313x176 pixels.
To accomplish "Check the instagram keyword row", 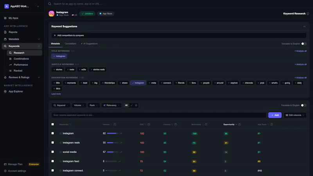I will [x=53, y=133].
